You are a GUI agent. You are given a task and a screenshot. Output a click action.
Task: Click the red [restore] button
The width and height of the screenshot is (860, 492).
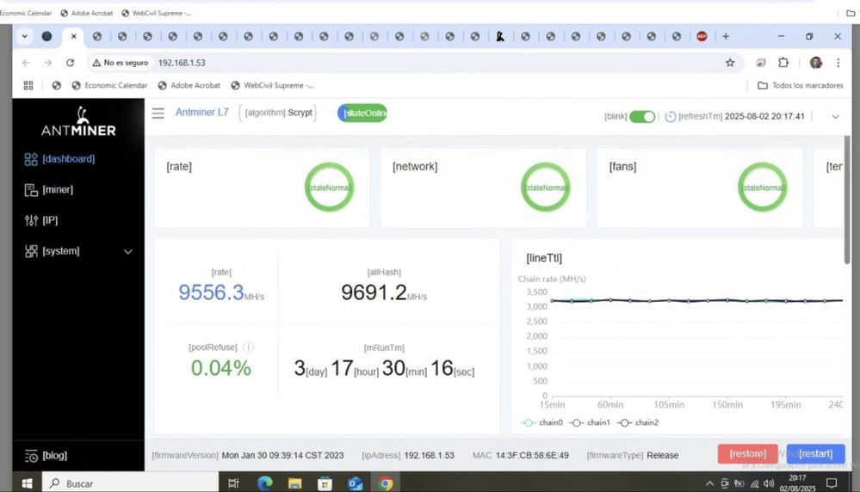pyautogui.click(x=747, y=453)
